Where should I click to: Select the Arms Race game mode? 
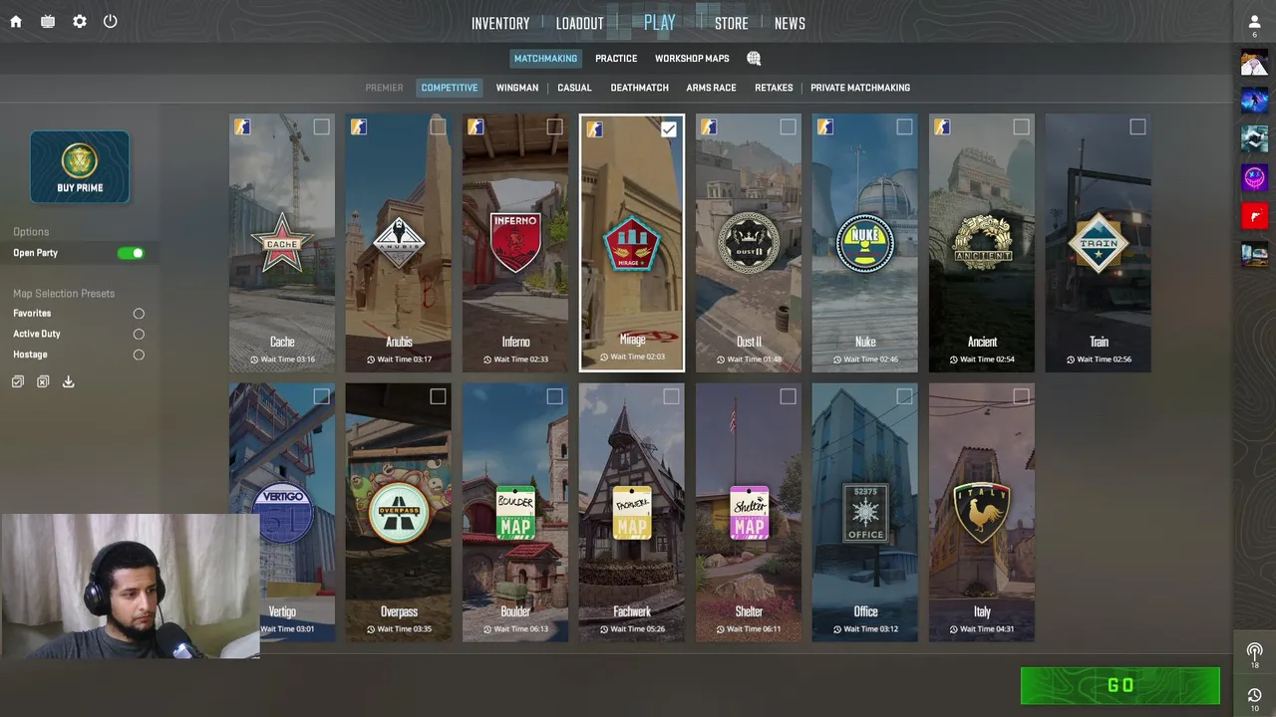tap(712, 88)
